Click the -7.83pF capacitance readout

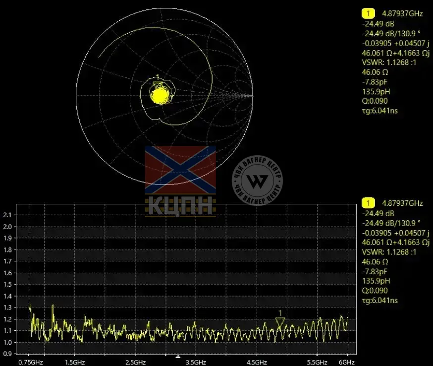(374, 82)
